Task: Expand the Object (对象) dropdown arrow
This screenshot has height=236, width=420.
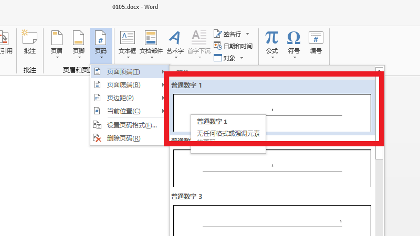Action: coord(242,58)
